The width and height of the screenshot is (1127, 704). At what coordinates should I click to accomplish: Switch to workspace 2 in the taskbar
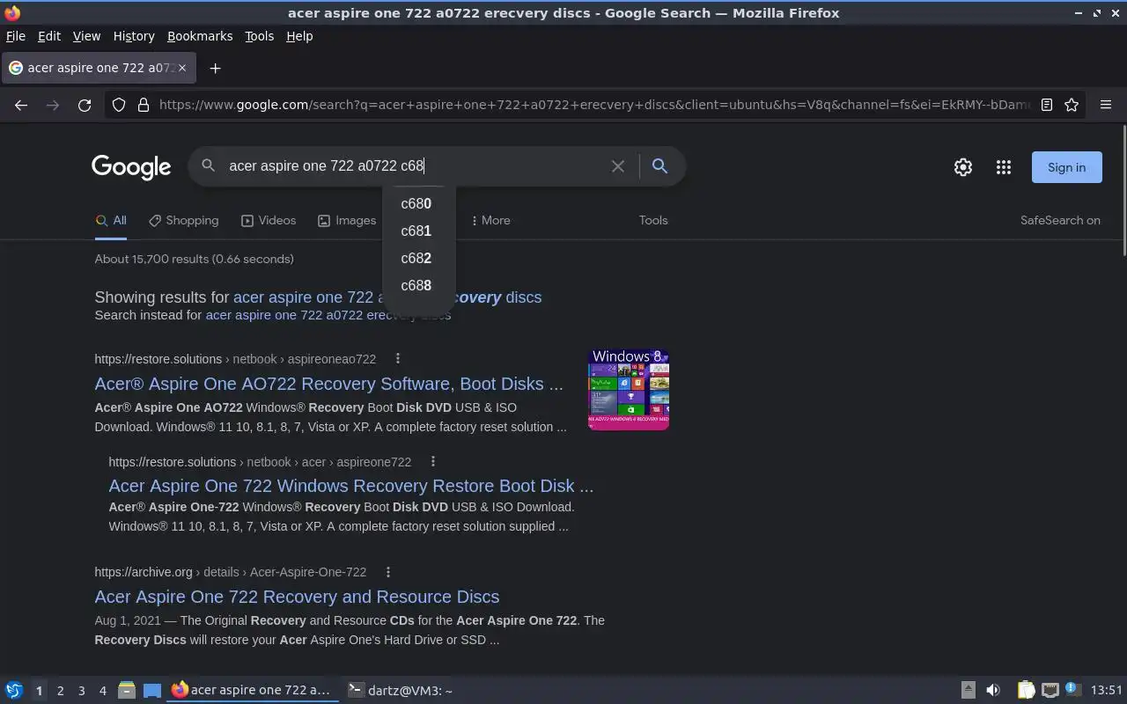tap(60, 691)
